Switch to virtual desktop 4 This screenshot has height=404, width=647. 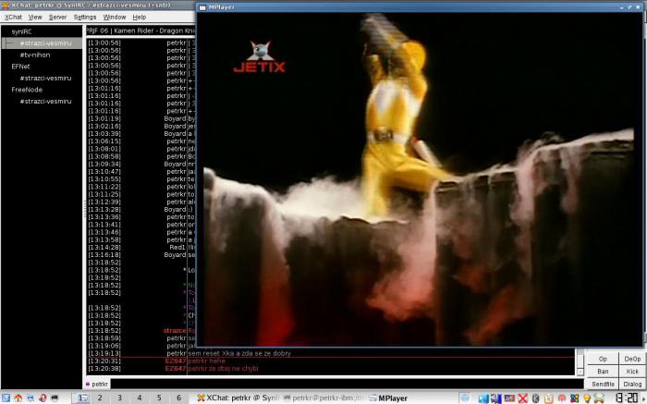pyautogui.click(x=140, y=398)
